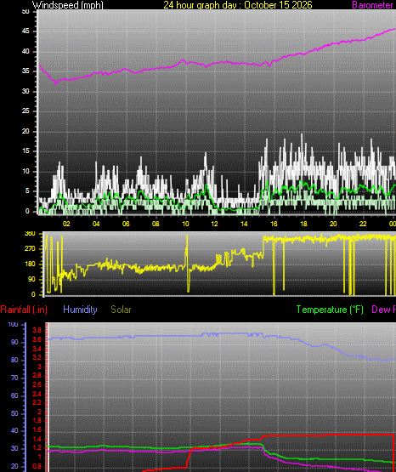Screen dimensions: 396x472
Task: Click the '12' hour label on time axis
Action: pos(214,224)
